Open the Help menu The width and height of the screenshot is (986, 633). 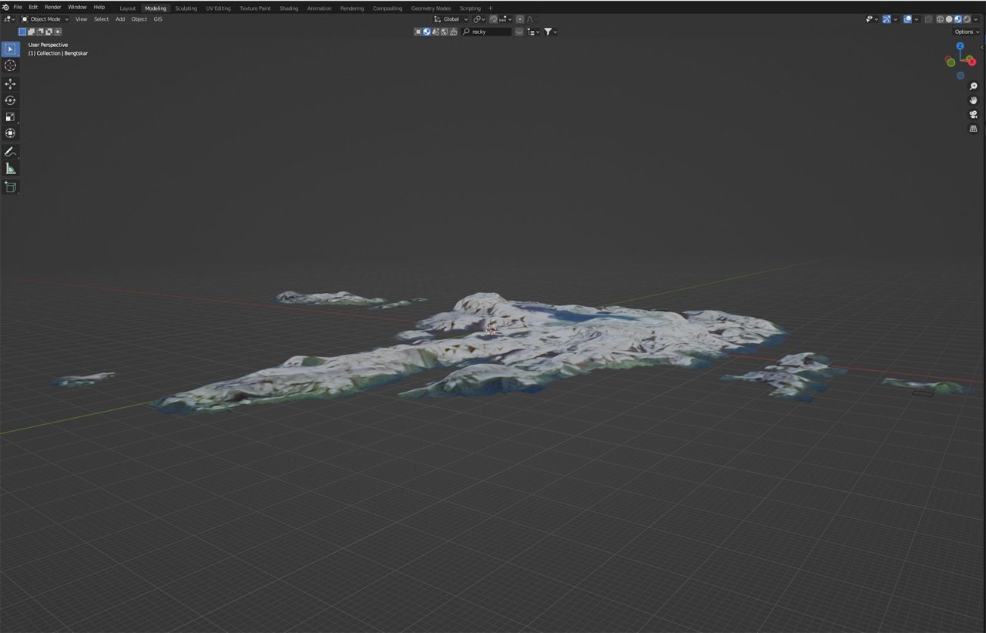[99, 7]
